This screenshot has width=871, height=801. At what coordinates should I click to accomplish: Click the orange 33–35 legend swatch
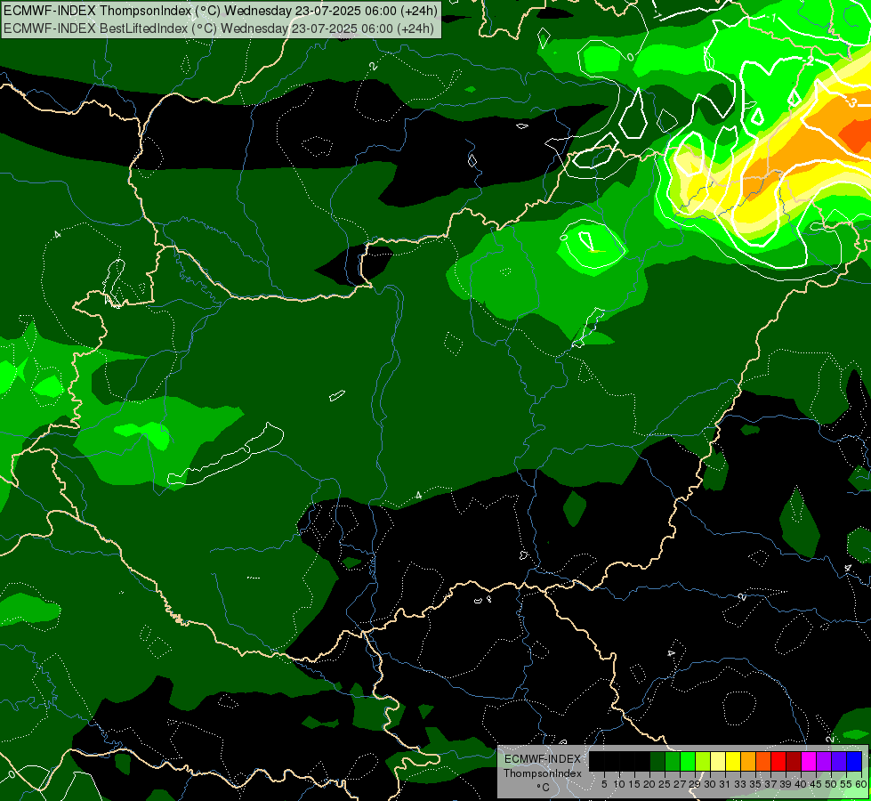(x=748, y=762)
